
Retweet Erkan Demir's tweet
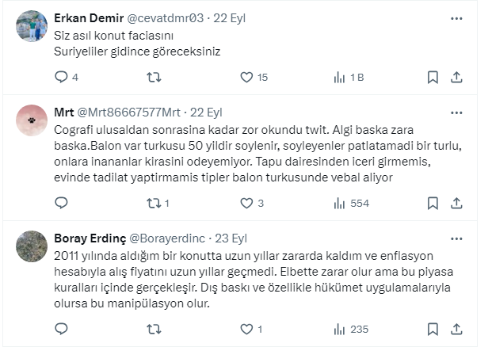point(154,77)
